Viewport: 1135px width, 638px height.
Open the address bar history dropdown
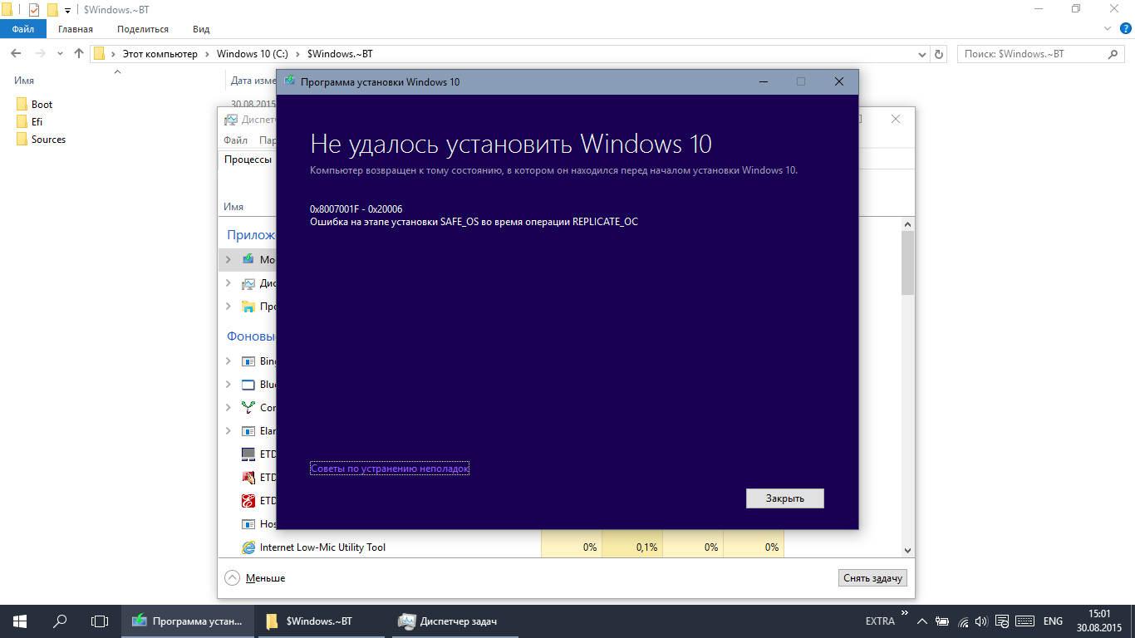click(x=922, y=54)
